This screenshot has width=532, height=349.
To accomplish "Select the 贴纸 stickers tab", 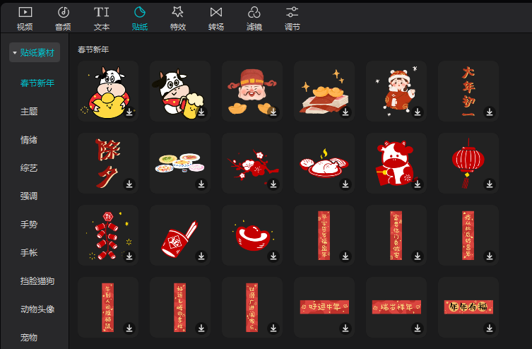I will coord(139,18).
